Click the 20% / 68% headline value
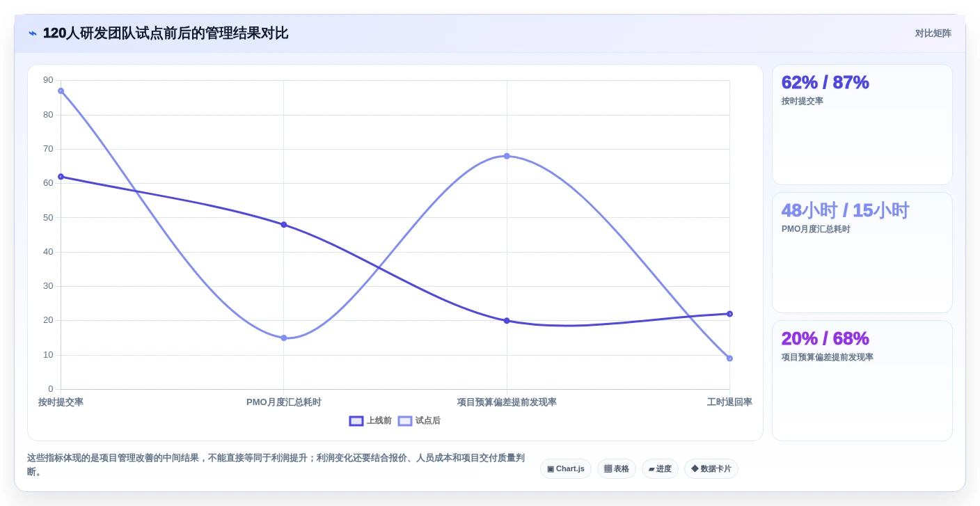Image resolution: width=980 pixels, height=506 pixels. pyautogui.click(x=825, y=338)
